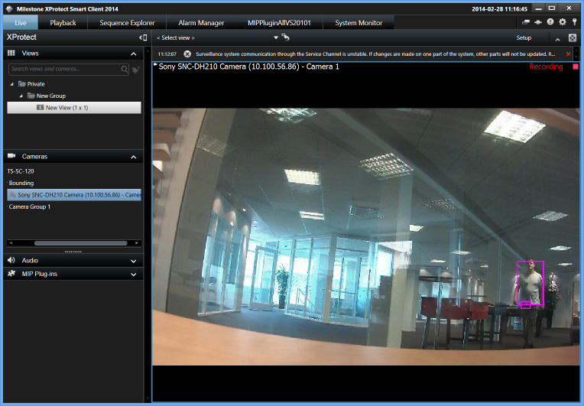Click the Sony SNC-DH210 camera title text
Screen dimensions: 584x406
pos(248,67)
